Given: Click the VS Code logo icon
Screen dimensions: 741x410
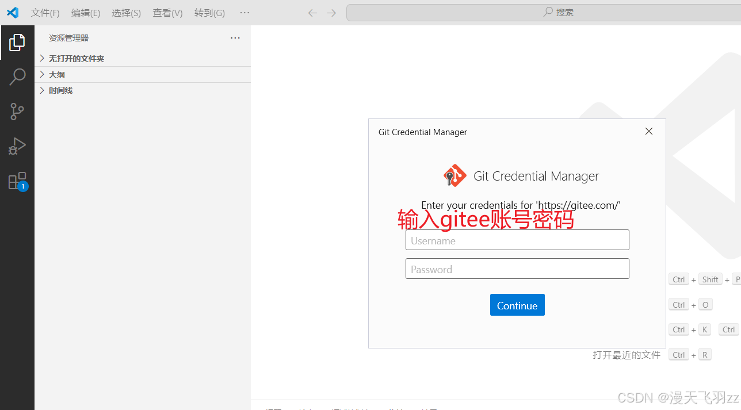Looking at the screenshot, I should (x=12, y=12).
